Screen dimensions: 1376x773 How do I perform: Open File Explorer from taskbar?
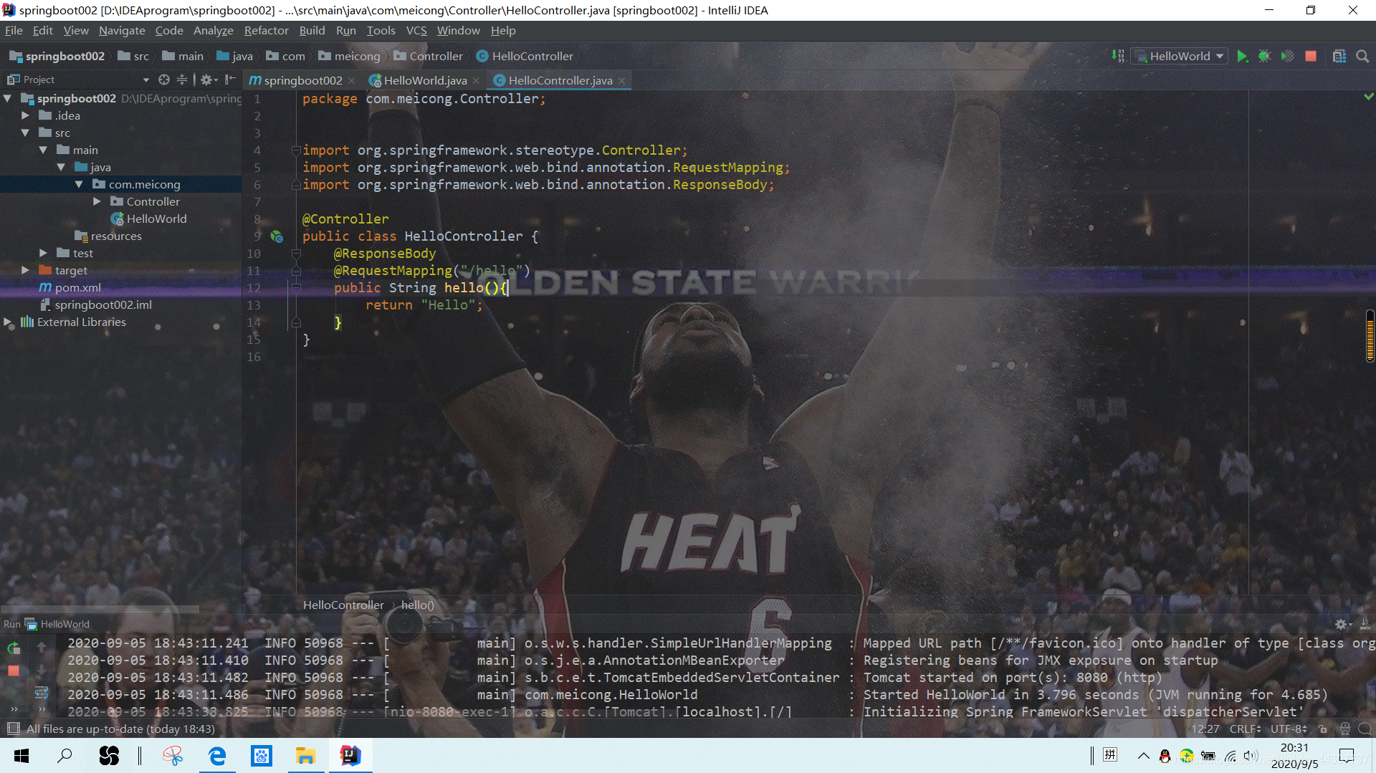(x=305, y=756)
